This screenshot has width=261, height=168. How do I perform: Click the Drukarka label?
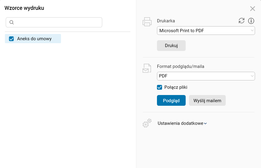tap(166, 21)
